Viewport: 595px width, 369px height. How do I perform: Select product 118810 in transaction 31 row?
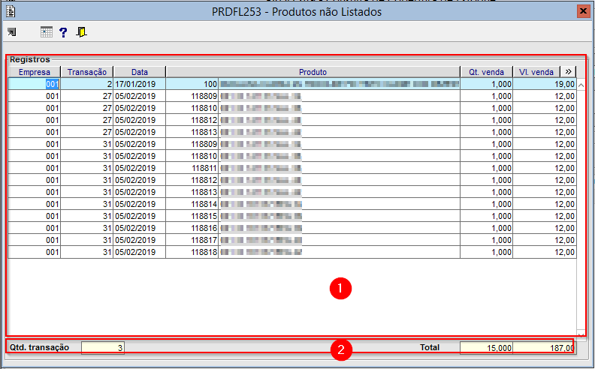tap(192, 156)
